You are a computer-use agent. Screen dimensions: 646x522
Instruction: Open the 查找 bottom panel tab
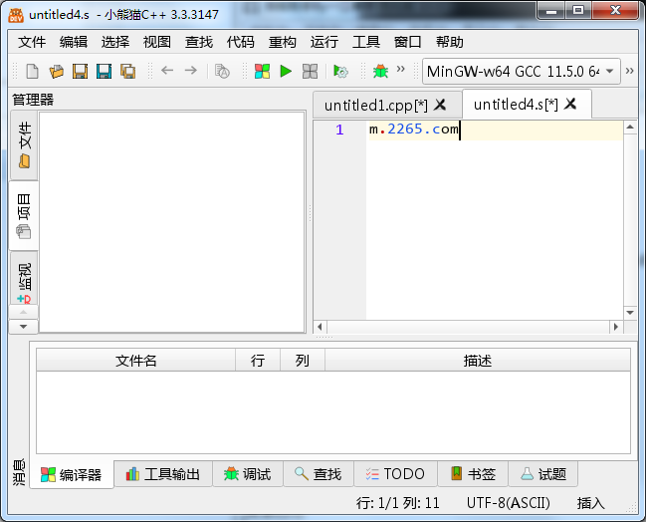[319, 474]
